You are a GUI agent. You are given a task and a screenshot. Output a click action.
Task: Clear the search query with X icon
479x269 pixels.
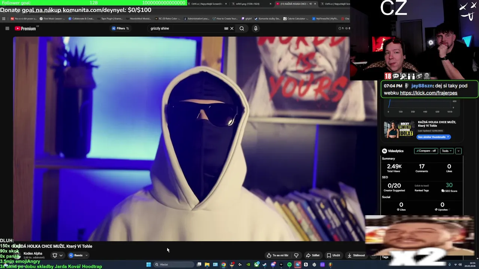(232, 28)
